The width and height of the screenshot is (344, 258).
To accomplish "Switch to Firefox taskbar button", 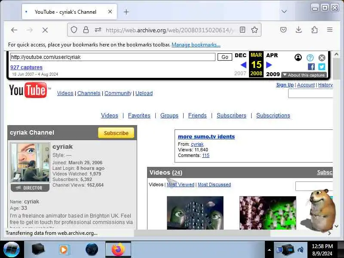I will pyautogui.click(x=118, y=249).
